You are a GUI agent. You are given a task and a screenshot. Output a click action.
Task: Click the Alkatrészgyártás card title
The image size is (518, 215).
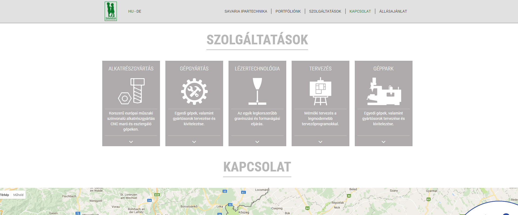(131, 69)
